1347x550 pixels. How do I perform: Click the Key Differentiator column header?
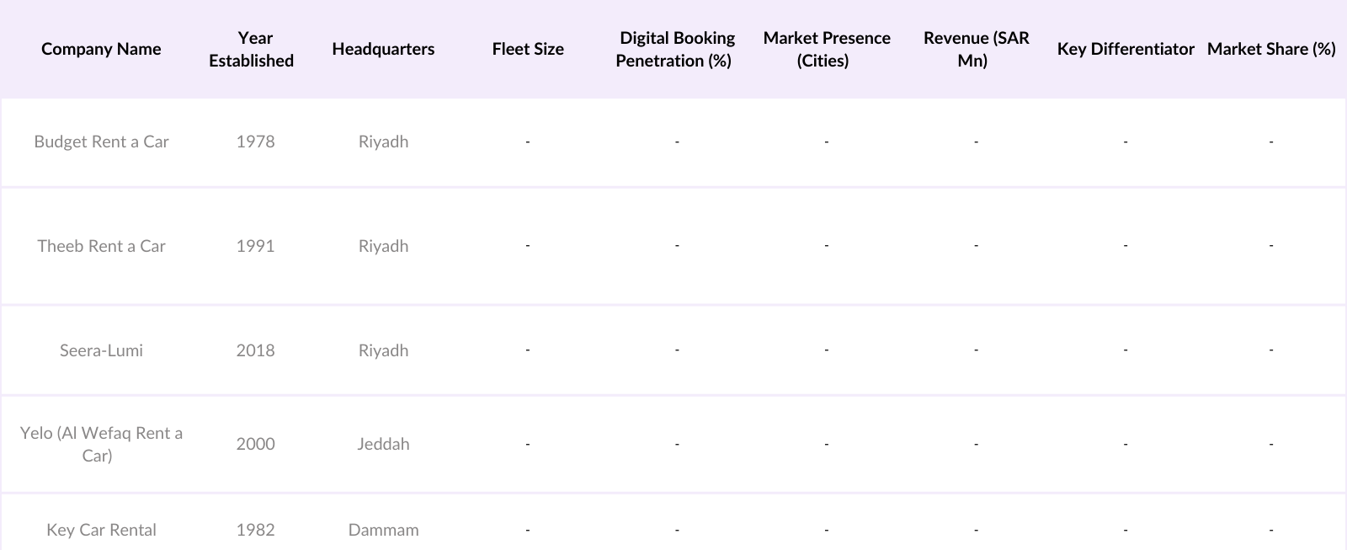tap(1126, 49)
